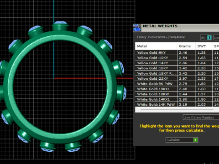Click the 2.46 grams value for 9KY
This screenshot has height=164, width=219.
183,53
